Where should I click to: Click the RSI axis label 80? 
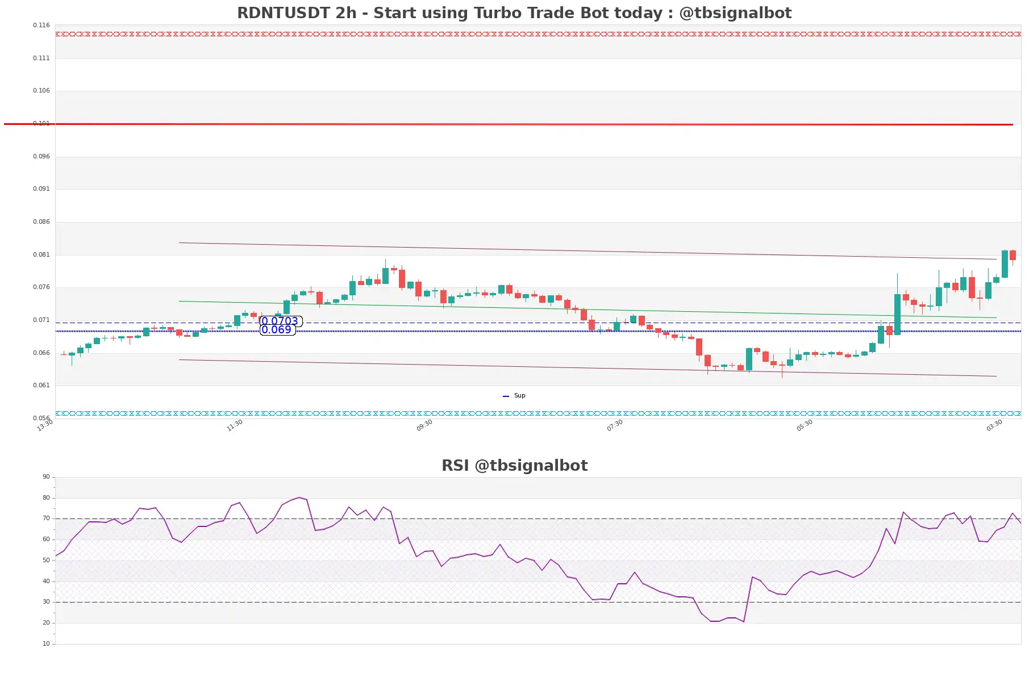46,498
